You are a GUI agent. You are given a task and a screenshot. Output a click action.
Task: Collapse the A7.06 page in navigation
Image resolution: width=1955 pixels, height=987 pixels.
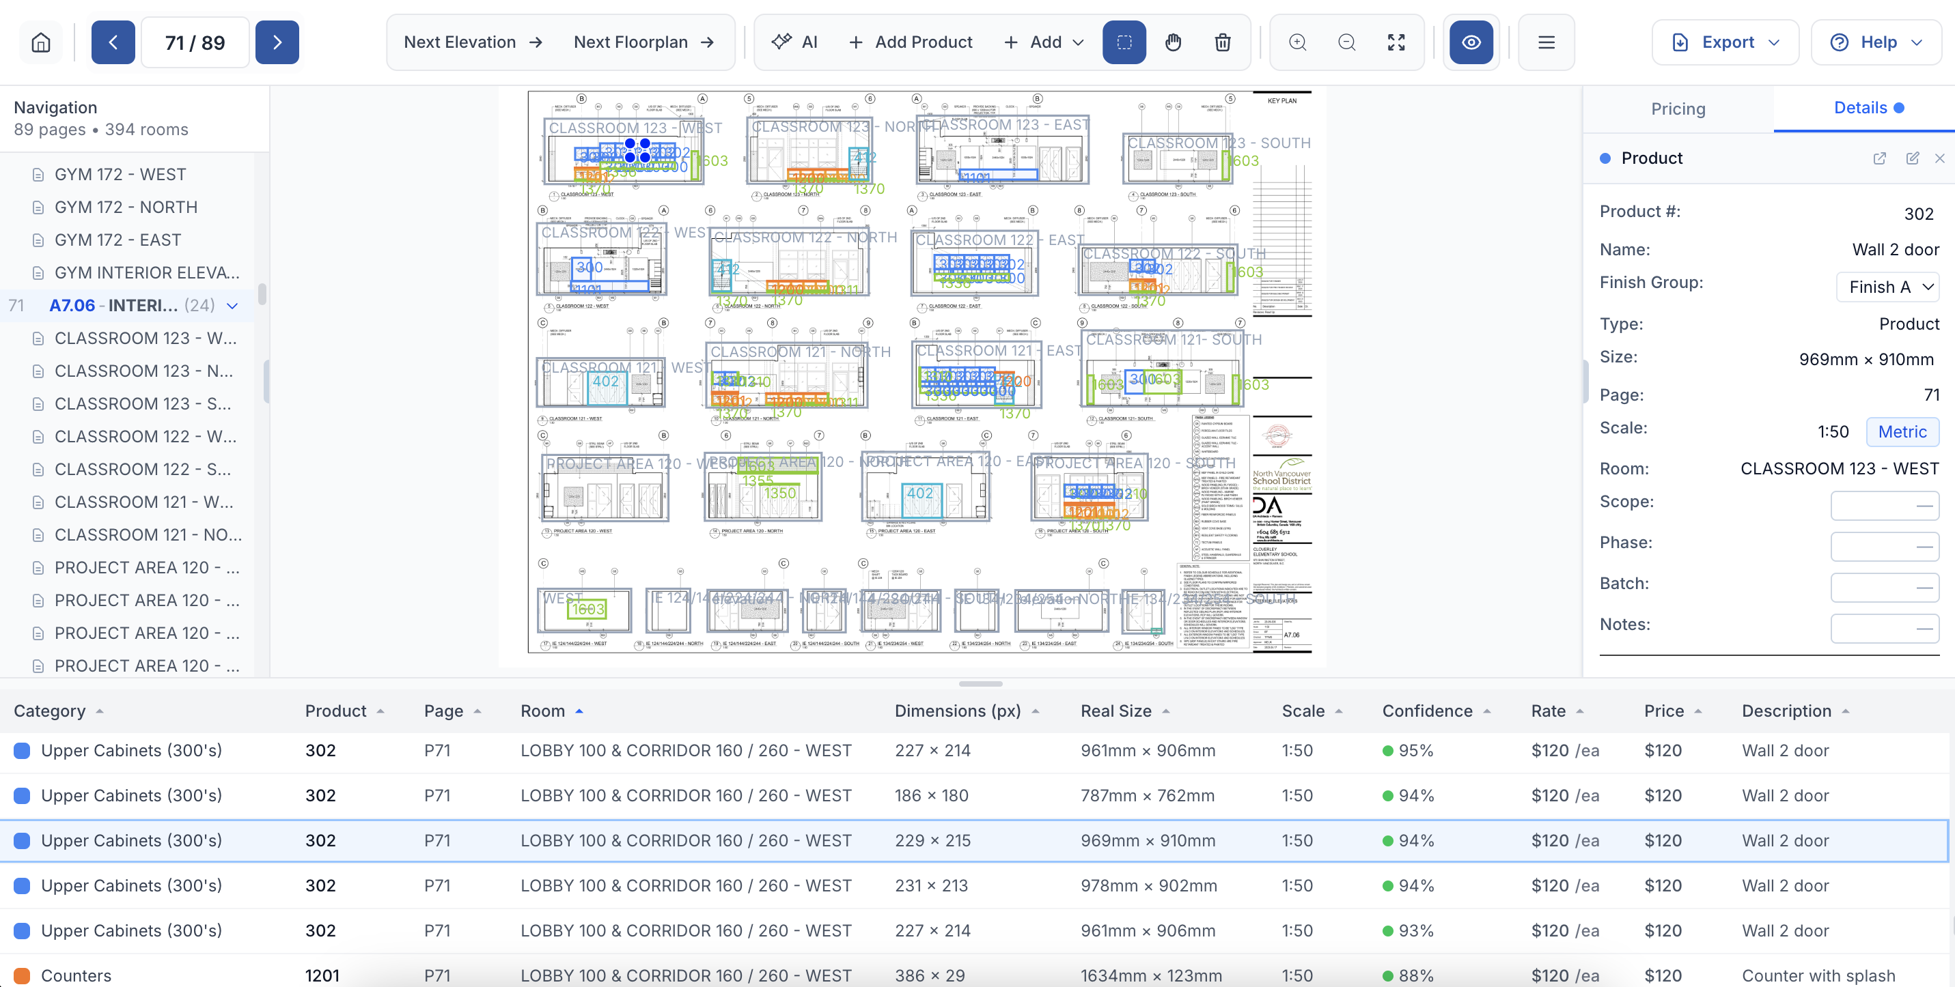(232, 306)
